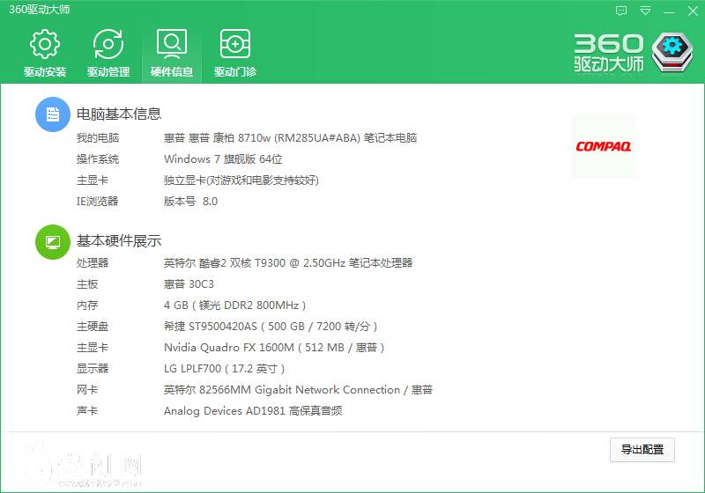
Task: Click the IE浏览器 label
Action: pyautogui.click(x=97, y=201)
